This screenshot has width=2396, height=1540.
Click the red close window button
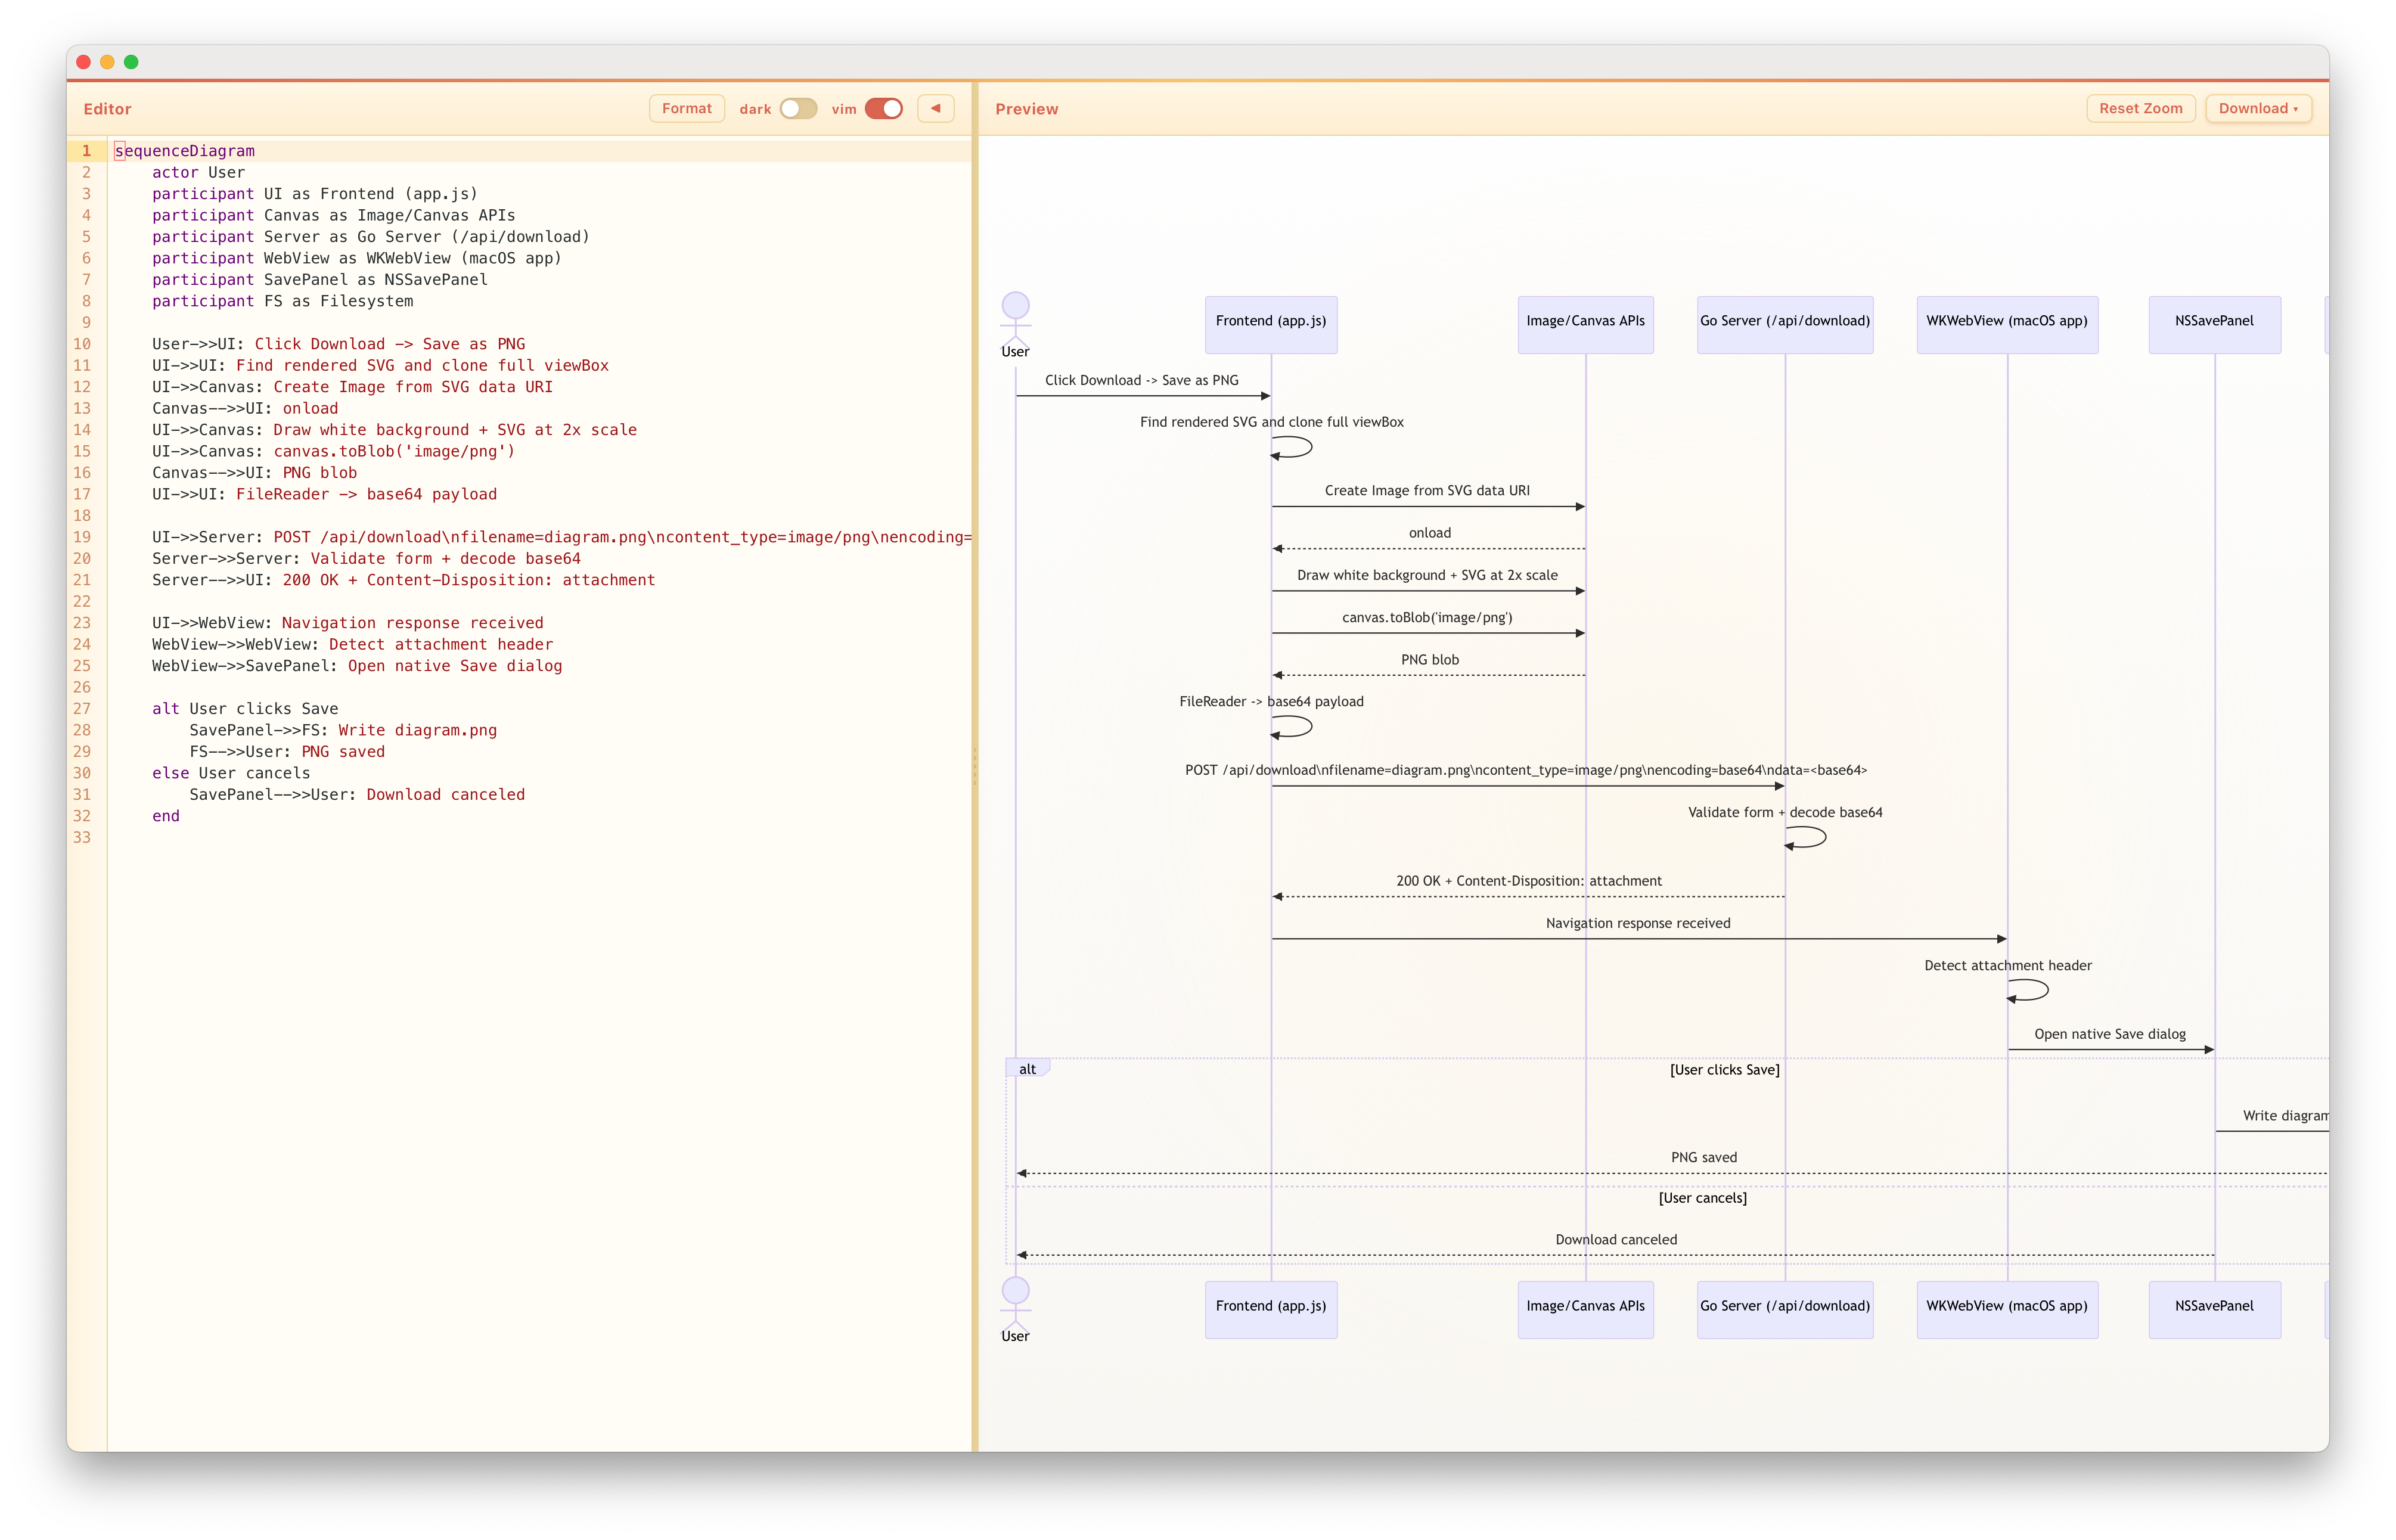coord(84,62)
